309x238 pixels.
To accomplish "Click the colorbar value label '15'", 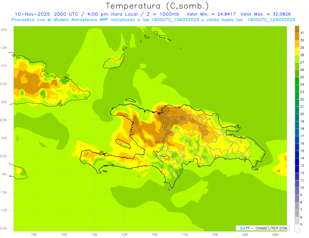I will tap(302, 151).
